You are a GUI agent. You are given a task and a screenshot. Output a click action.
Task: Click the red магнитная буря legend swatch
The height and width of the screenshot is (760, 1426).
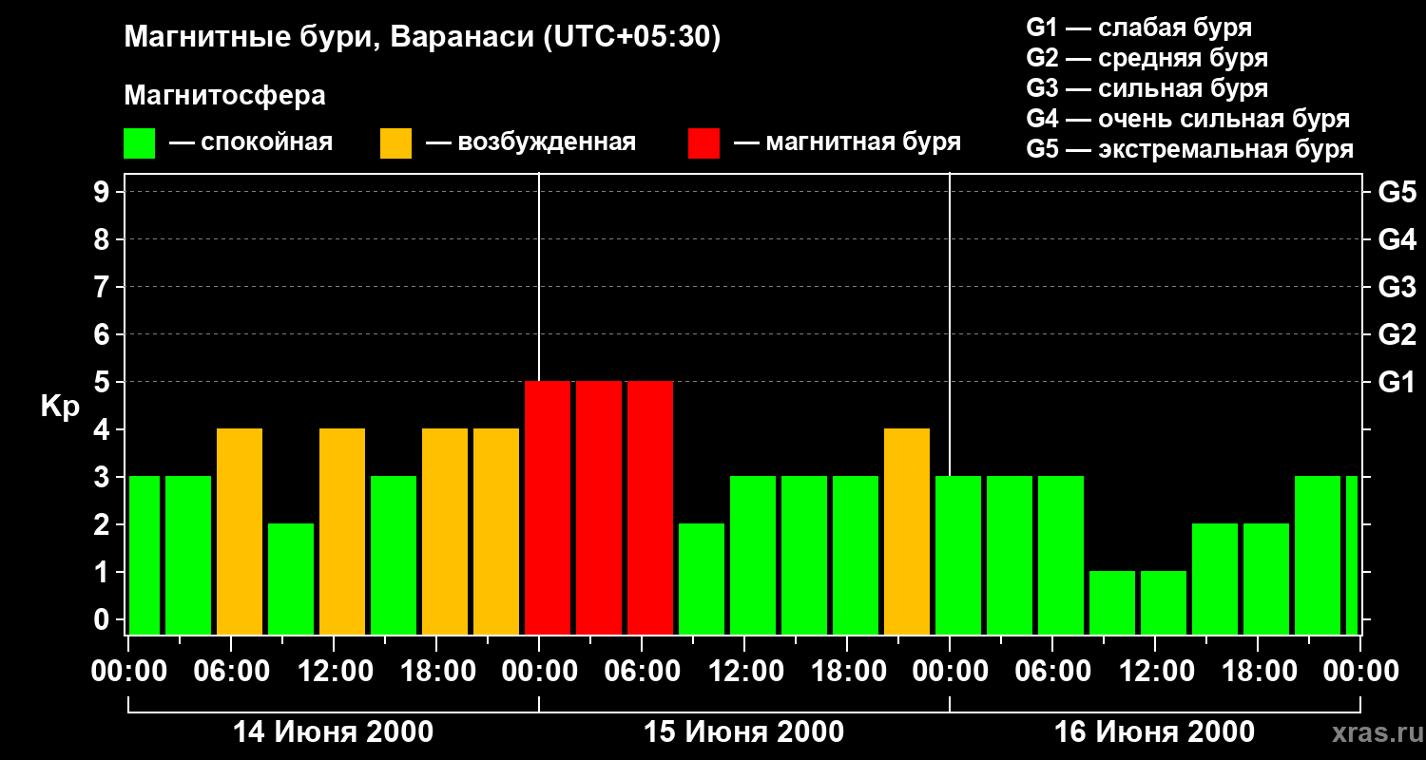tap(703, 143)
